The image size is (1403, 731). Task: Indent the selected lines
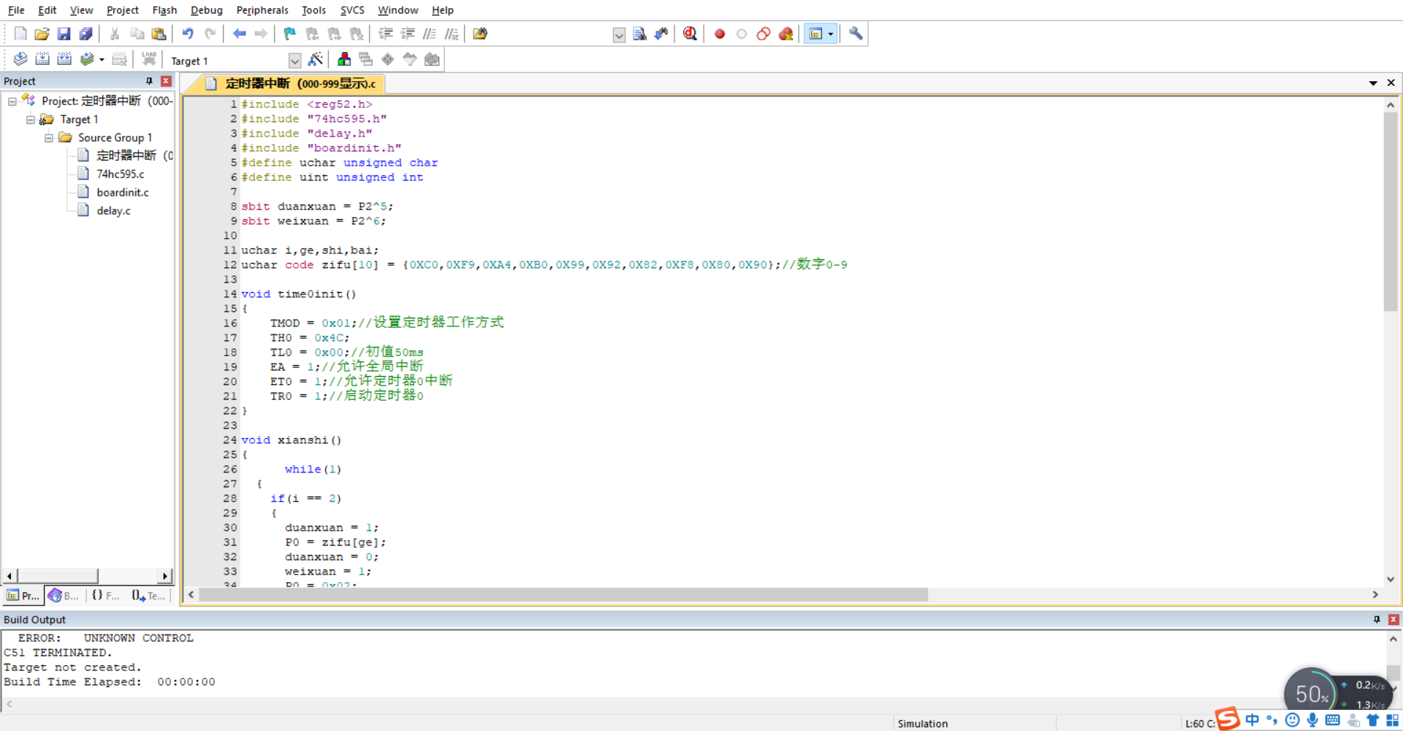[386, 34]
